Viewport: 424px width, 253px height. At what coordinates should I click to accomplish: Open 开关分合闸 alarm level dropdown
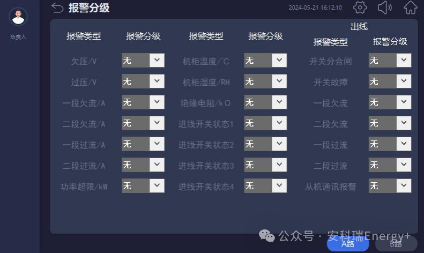coord(390,60)
